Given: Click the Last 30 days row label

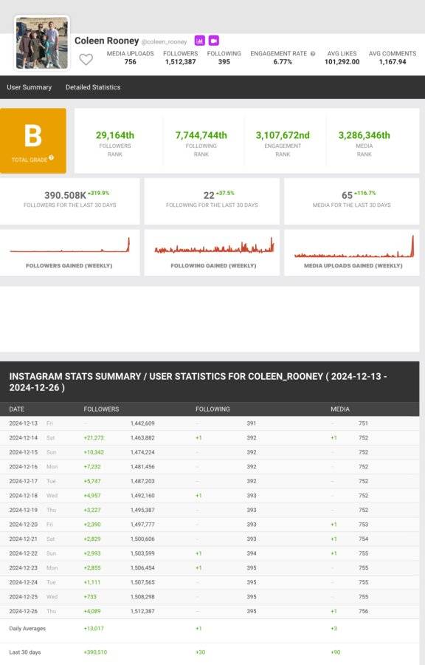Looking at the screenshot, I should click(x=25, y=652).
